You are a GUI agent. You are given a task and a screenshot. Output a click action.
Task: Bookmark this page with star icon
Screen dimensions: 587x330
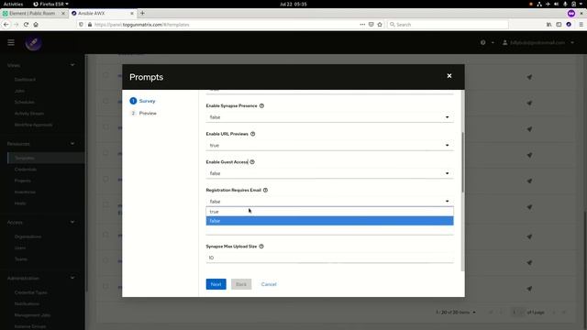point(380,25)
